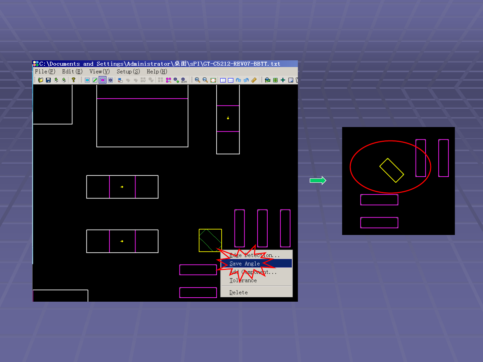Click the magenta squares search icon
This screenshot has width=483, height=362.
[168, 80]
